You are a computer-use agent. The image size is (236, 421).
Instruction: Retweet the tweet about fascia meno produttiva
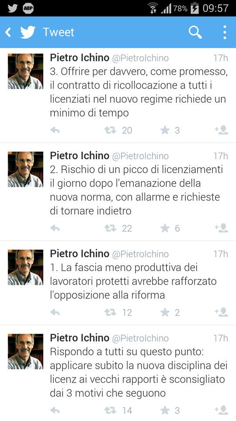point(110,312)
